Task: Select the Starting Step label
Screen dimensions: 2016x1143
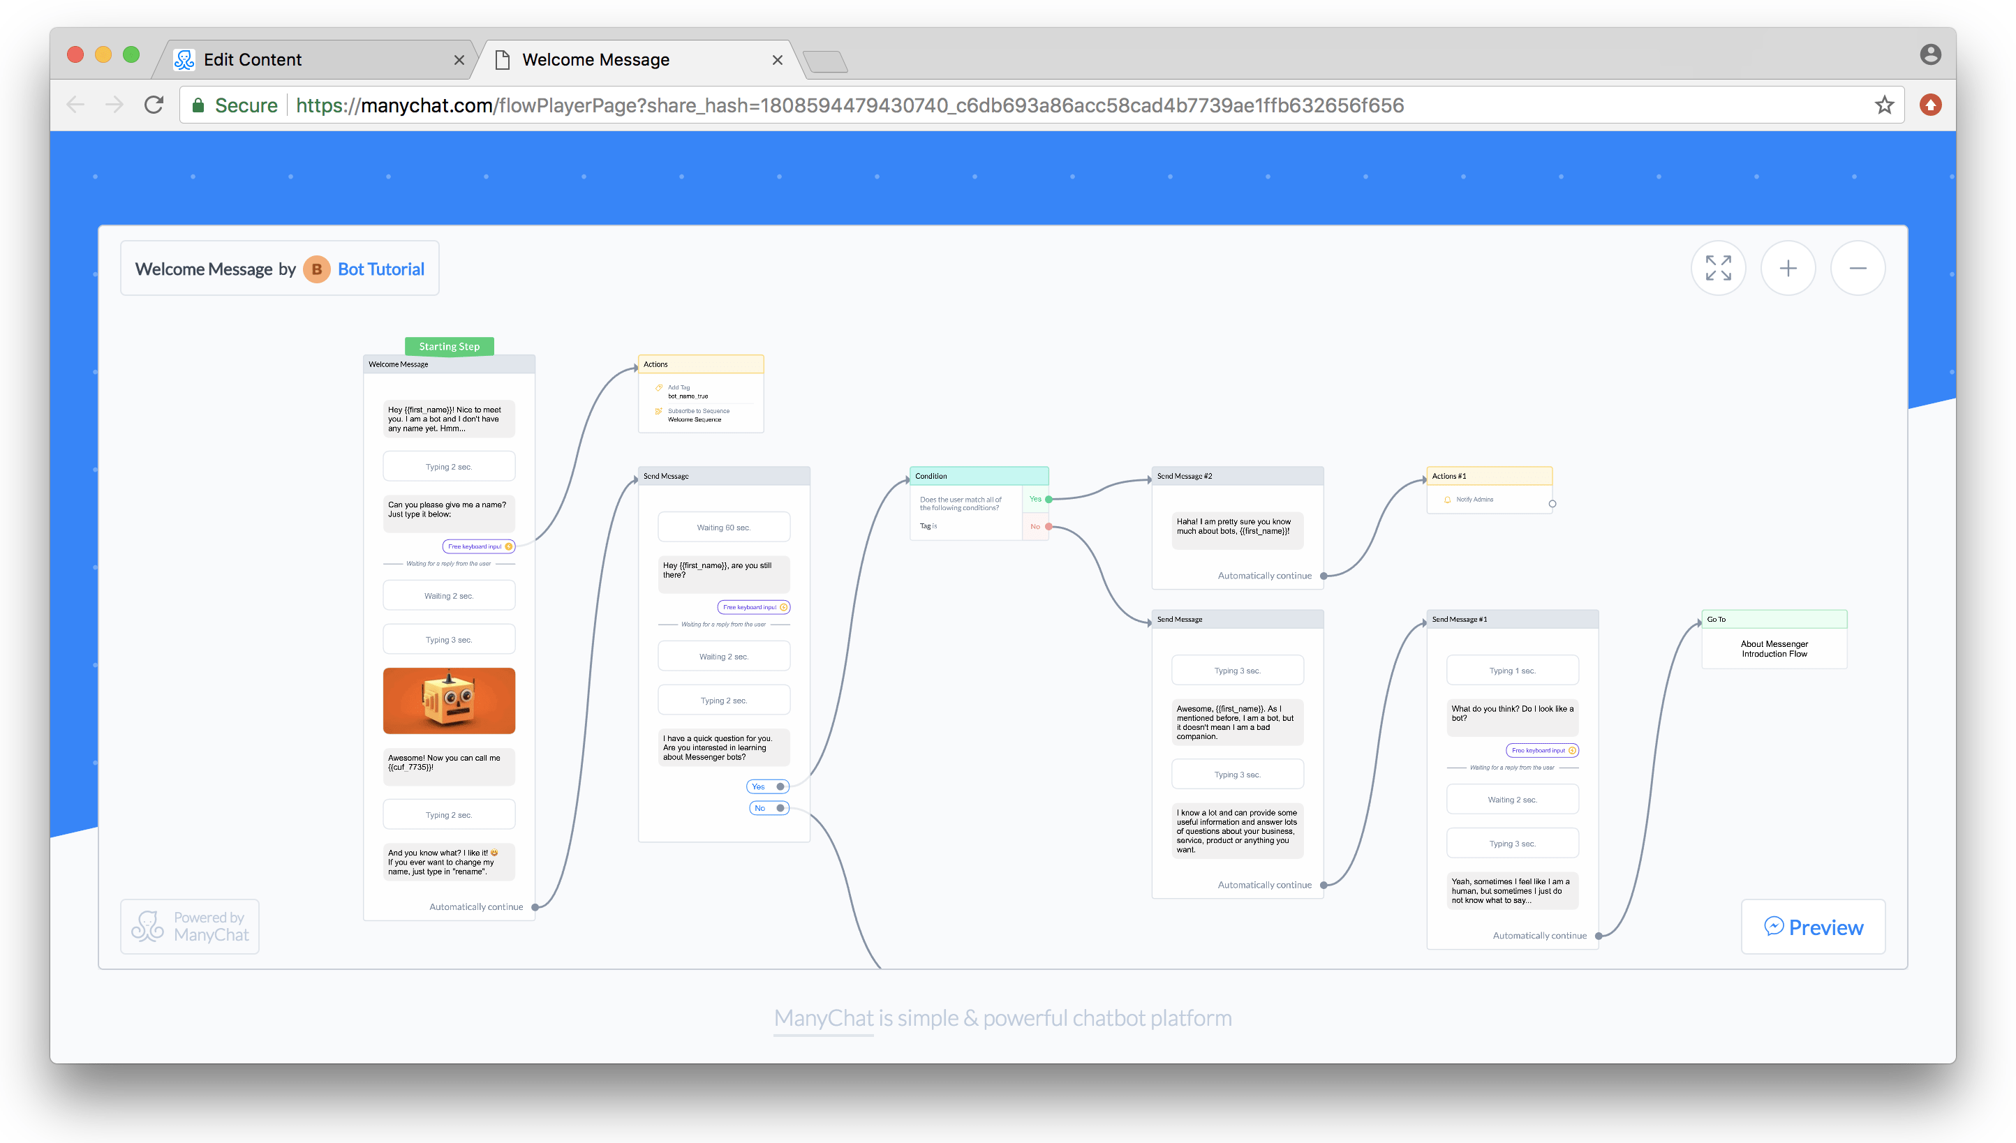Action: point(450,346)
